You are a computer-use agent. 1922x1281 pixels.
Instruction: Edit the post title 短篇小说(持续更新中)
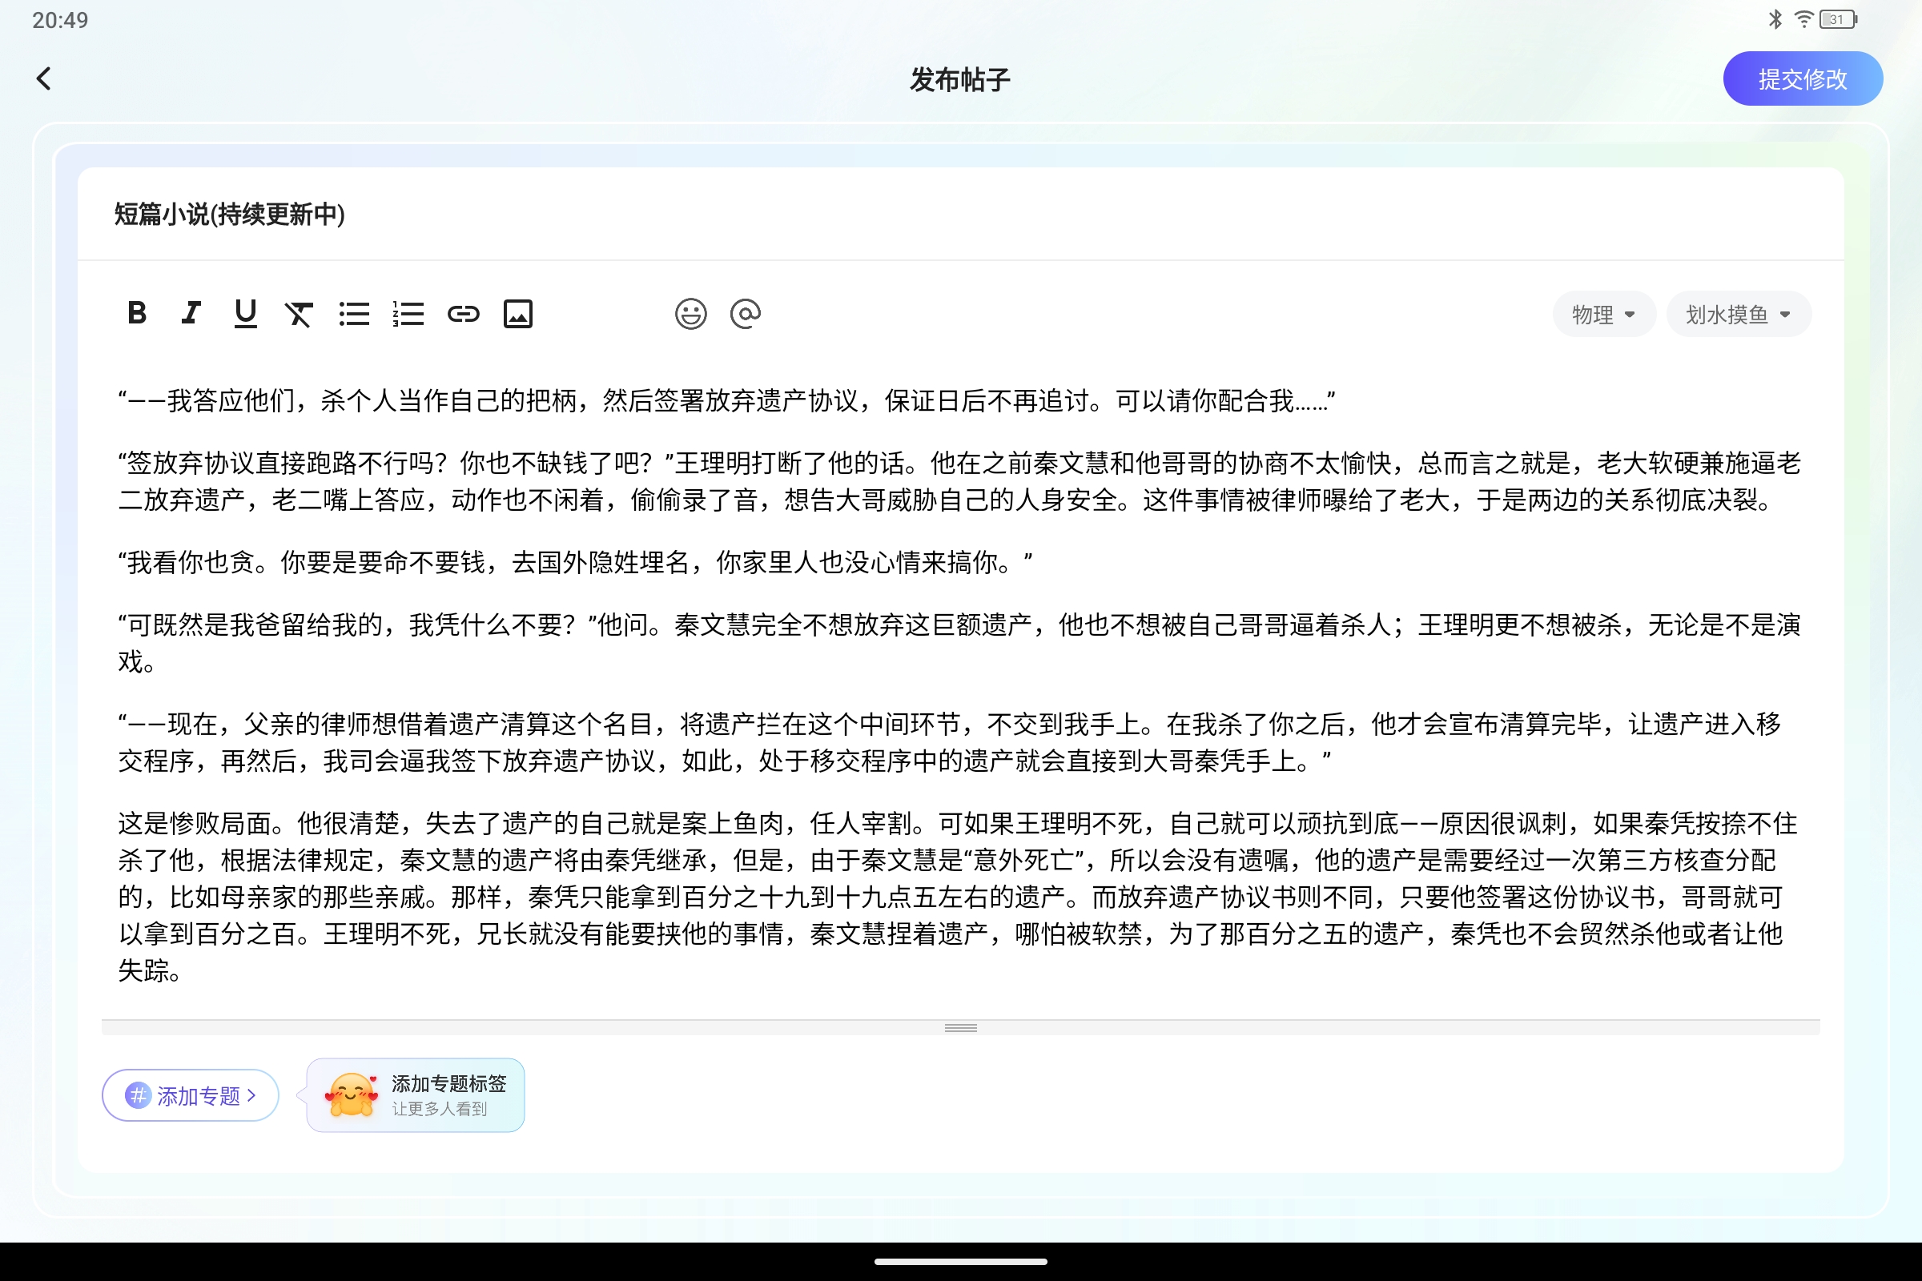pyautogui.click(x=229, y=215)
